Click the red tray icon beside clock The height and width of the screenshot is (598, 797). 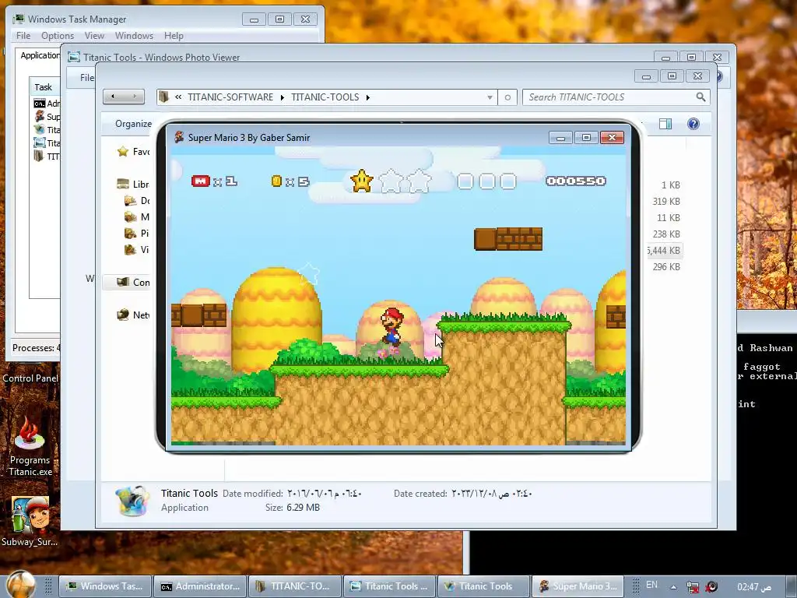click(x=711, y=586)
